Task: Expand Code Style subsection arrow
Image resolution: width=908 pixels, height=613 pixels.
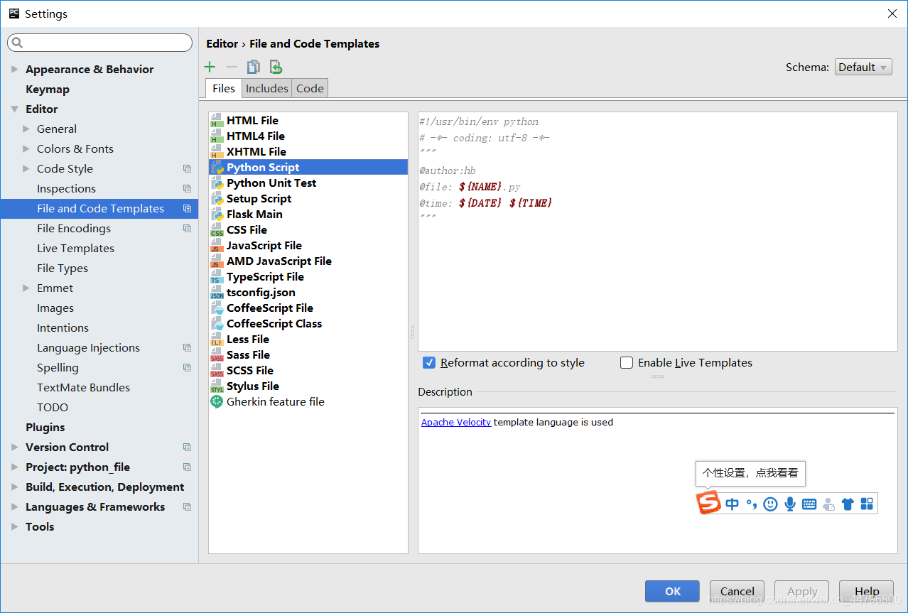Action: click(26, 169)
